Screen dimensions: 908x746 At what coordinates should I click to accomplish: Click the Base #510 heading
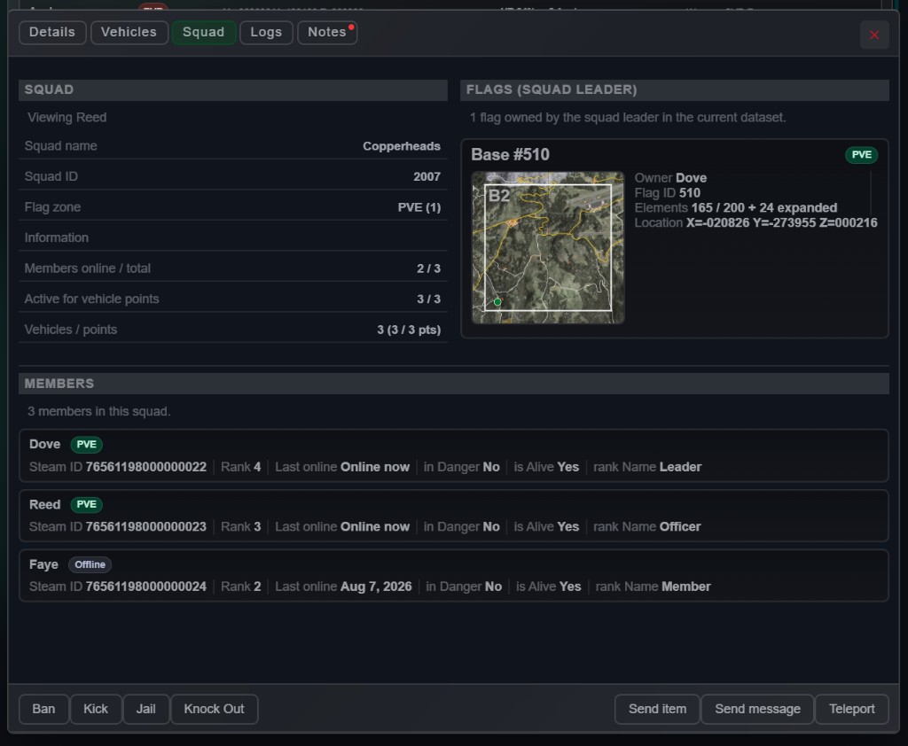tap(510, 154)
